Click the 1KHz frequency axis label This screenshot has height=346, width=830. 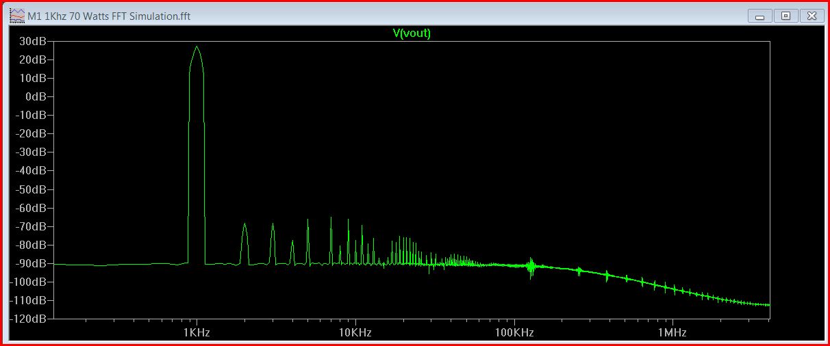197,333
